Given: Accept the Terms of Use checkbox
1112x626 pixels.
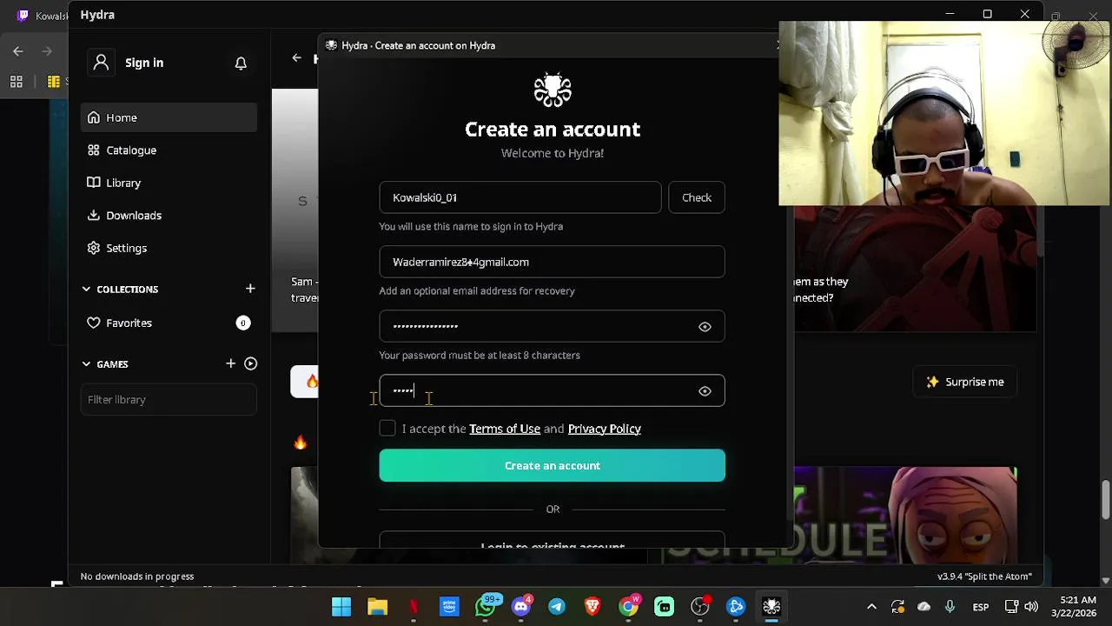Looking at the screenshot, I should click(387, 428).
